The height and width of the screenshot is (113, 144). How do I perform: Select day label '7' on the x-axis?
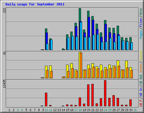coord(35,110)
